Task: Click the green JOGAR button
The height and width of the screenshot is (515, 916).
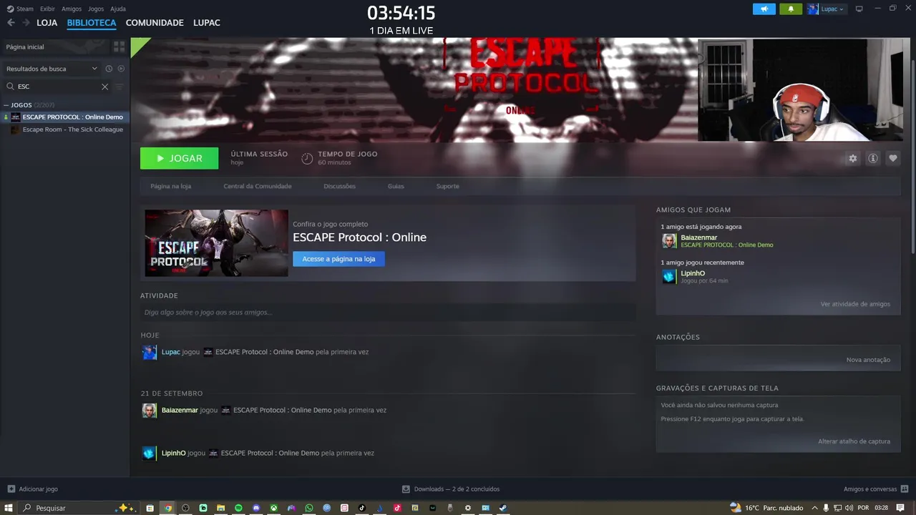Action: [x=179, y=158]
